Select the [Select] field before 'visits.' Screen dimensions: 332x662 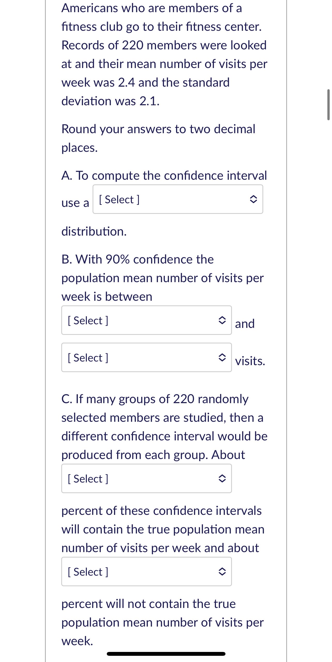click(x=146, y=358)
